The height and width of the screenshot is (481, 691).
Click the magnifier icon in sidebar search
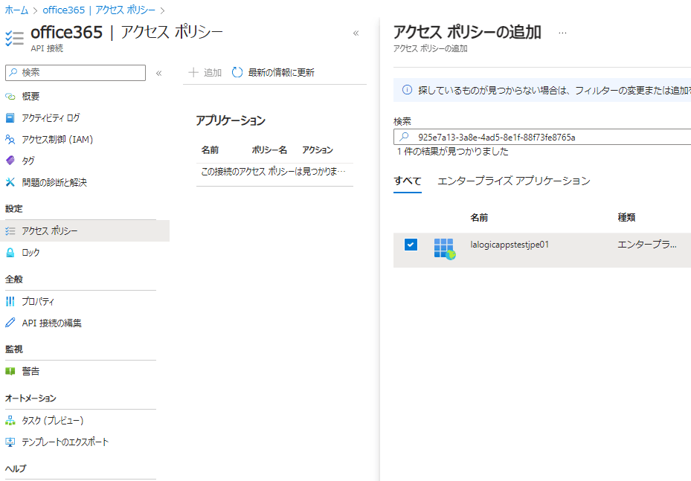[x=13, y=72]
